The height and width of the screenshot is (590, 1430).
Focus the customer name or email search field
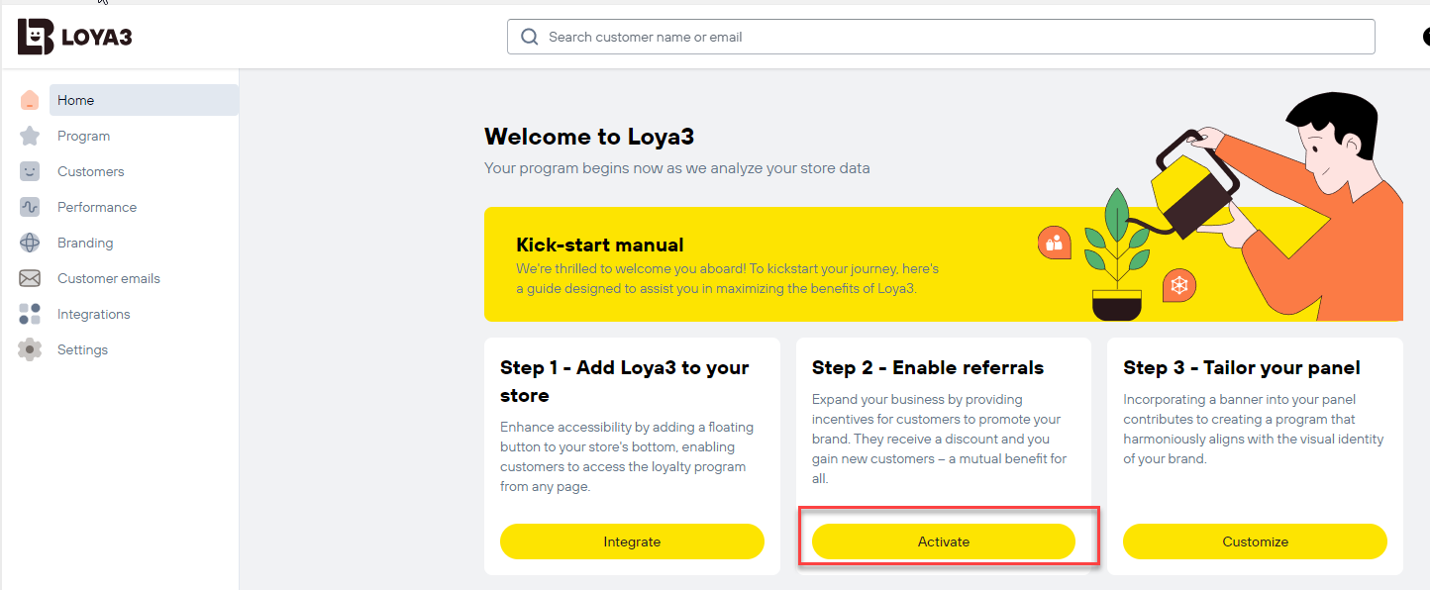coord(941,37)
